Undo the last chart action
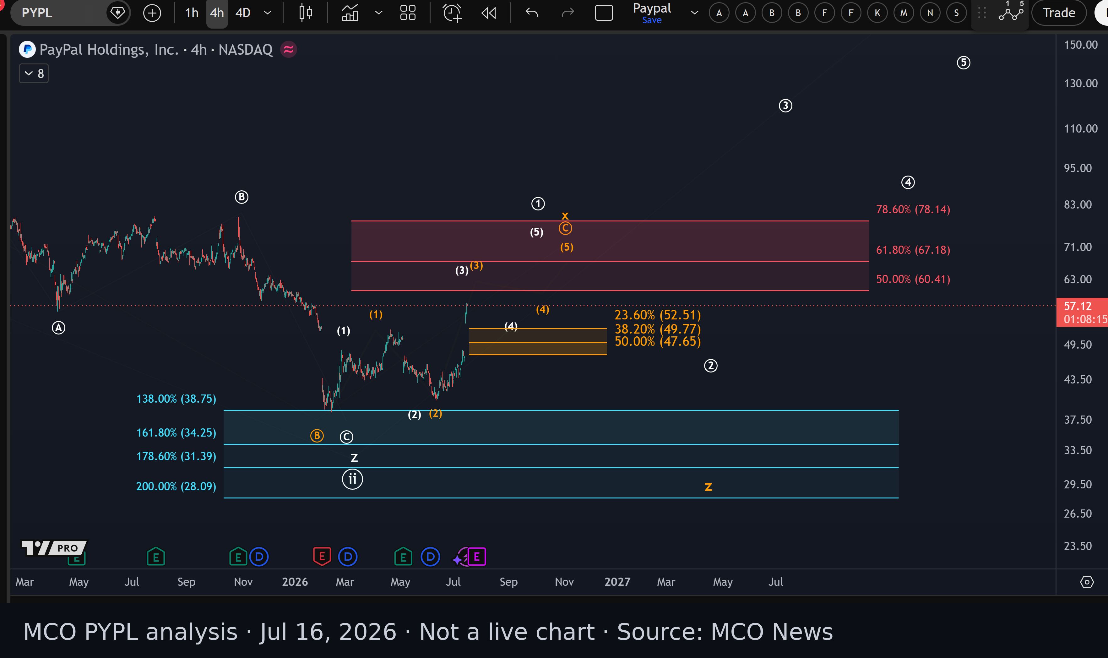 532,13
